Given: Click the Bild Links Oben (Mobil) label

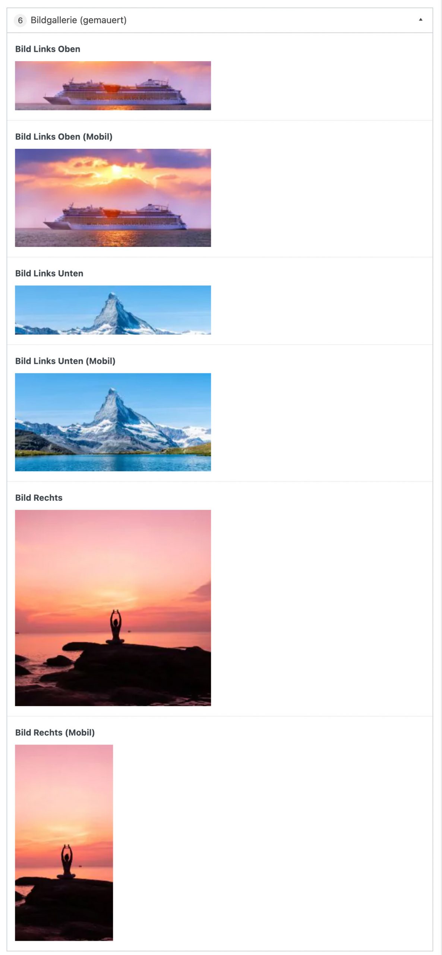Looking at the screenshot, I should click(64, 137).
